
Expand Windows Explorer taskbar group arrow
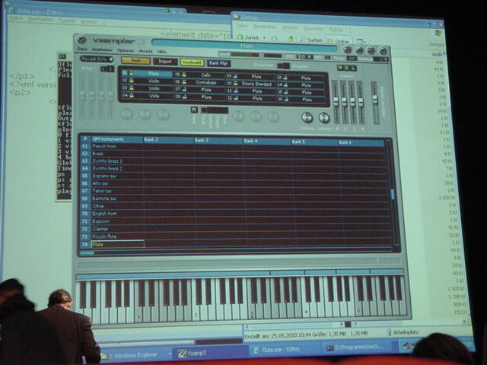[x=170, y=354]
